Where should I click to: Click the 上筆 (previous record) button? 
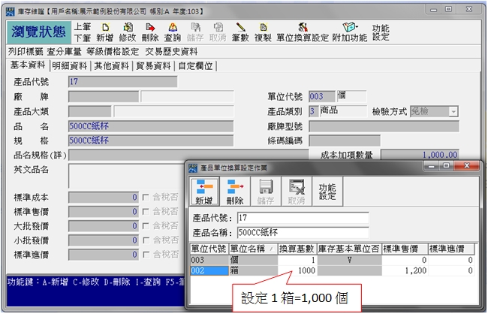tap(83, 26)
